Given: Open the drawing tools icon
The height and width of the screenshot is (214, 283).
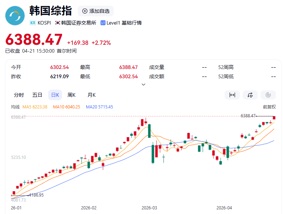Looking at the screenshot, I should (x=250, y=95).
